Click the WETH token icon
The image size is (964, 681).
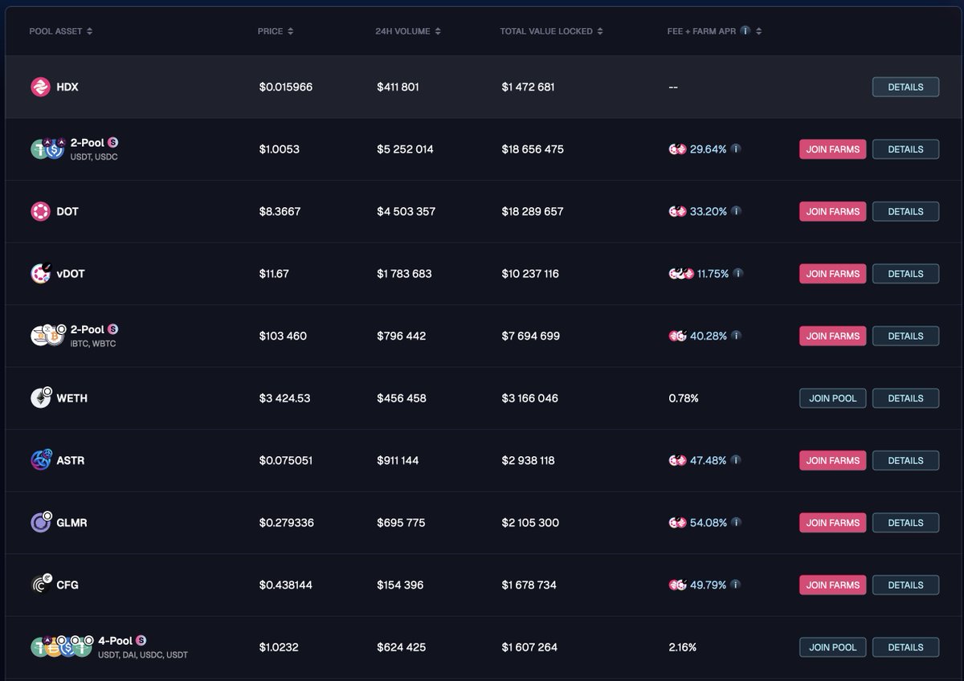41,398
